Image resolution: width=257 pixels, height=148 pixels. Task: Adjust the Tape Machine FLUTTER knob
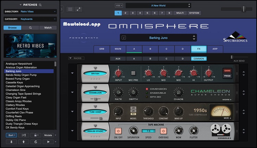pyautogui.click(x=193, y=131)
